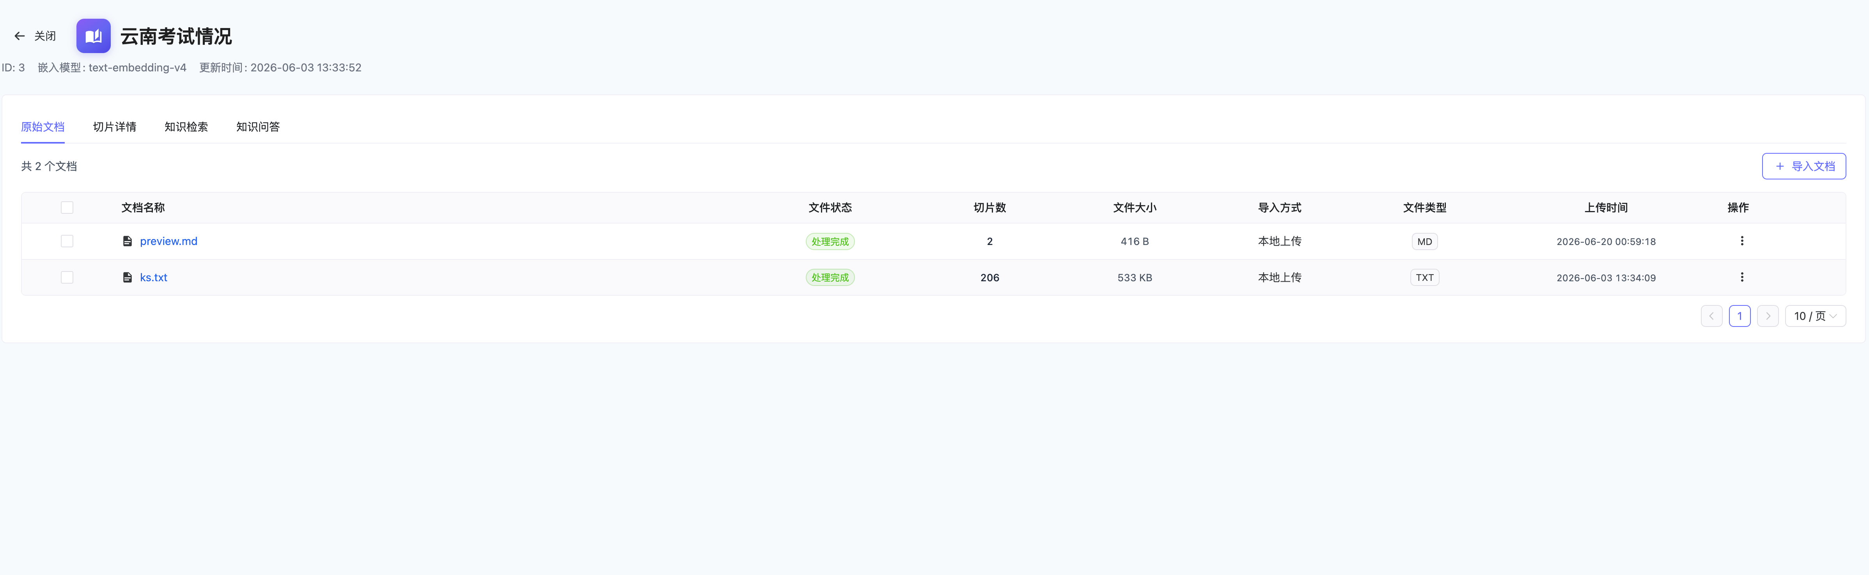Click the slice count 206 cell
The image size is (1869, 575).
click(989, 277)
